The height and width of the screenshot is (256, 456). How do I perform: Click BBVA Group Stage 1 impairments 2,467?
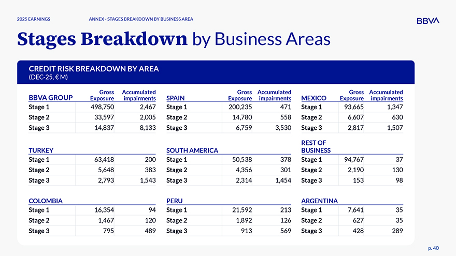point(148,107)
